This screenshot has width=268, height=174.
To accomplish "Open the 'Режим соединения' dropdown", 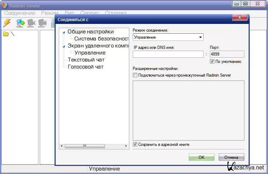I will pos(168,37).
